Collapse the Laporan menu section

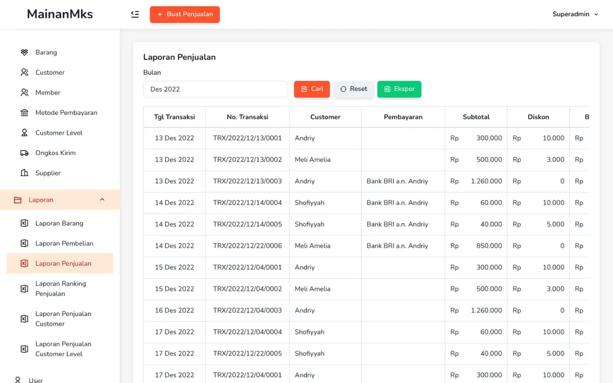click(x=102, y=200)
